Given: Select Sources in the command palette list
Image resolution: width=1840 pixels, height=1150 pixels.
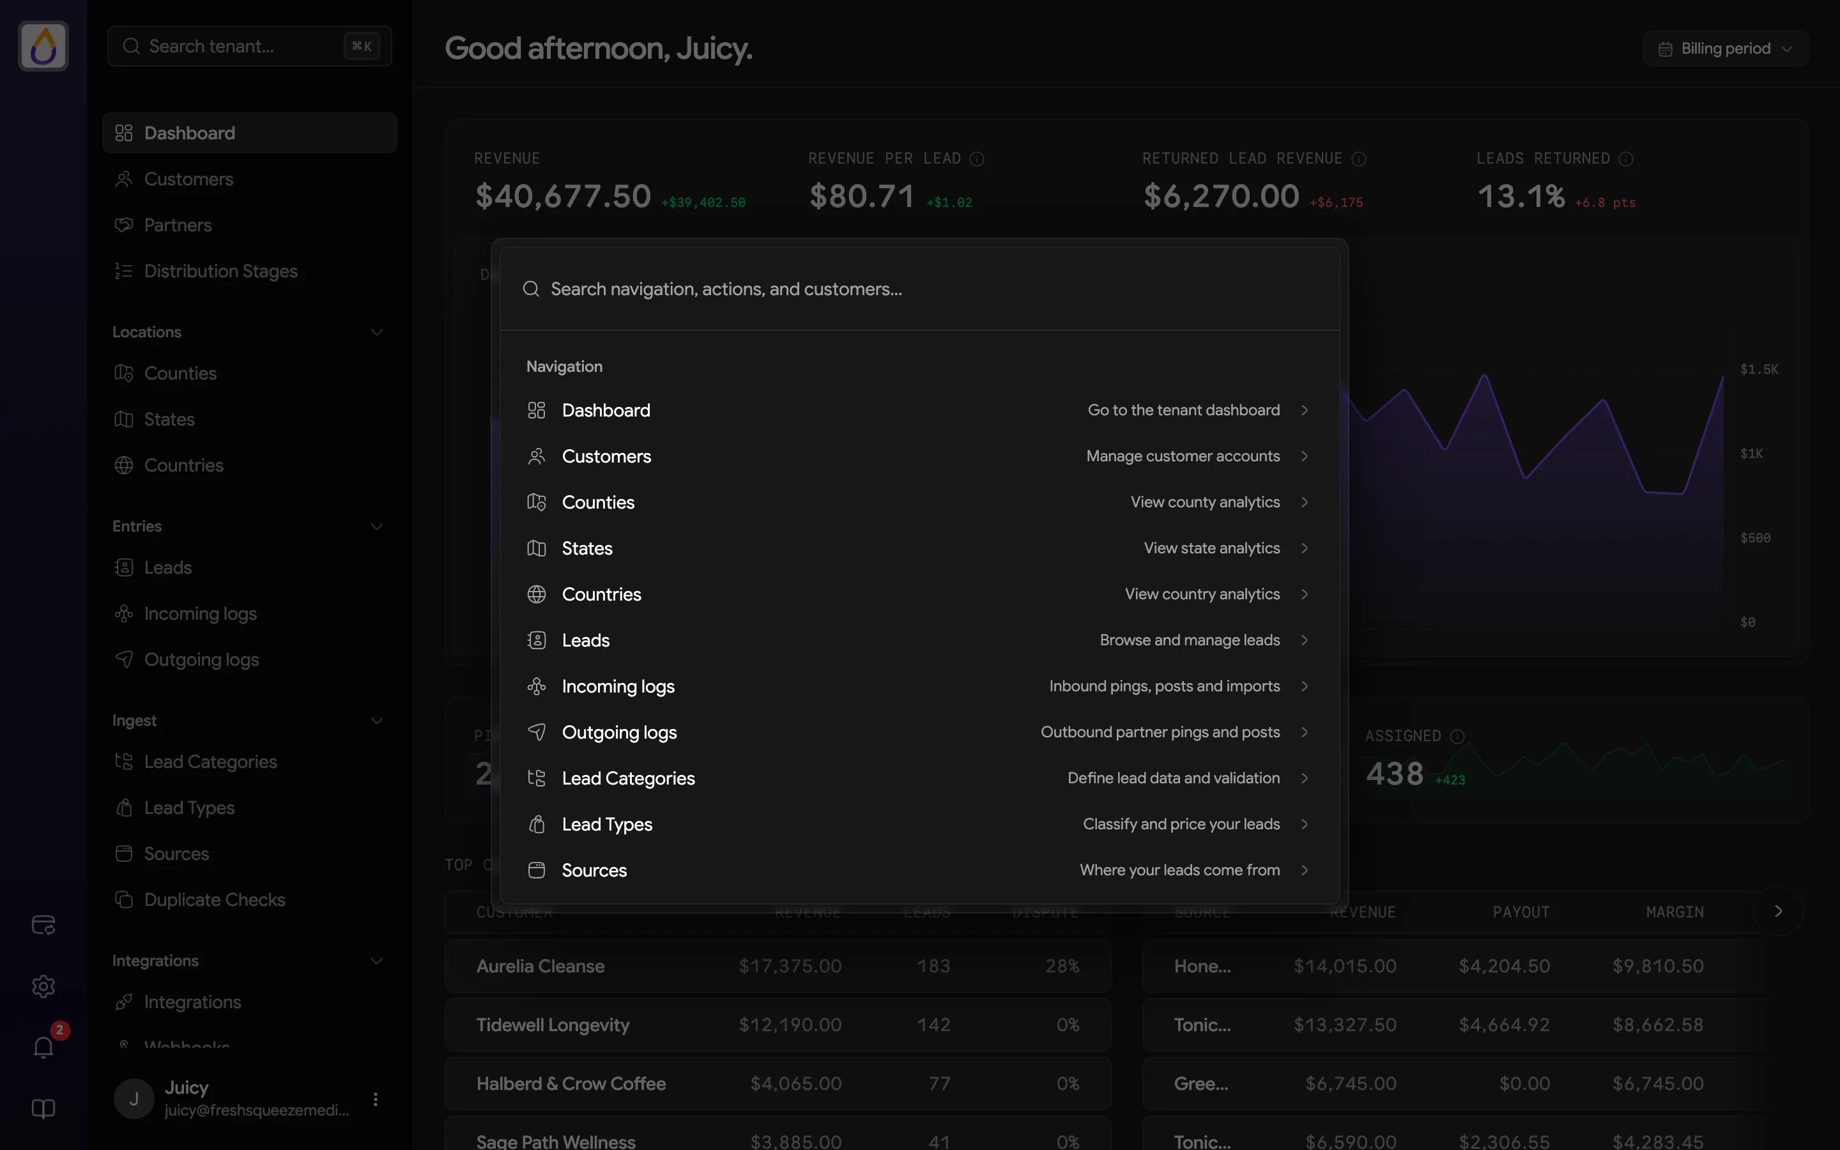Looking at the screenshot, I should (919, 871).
